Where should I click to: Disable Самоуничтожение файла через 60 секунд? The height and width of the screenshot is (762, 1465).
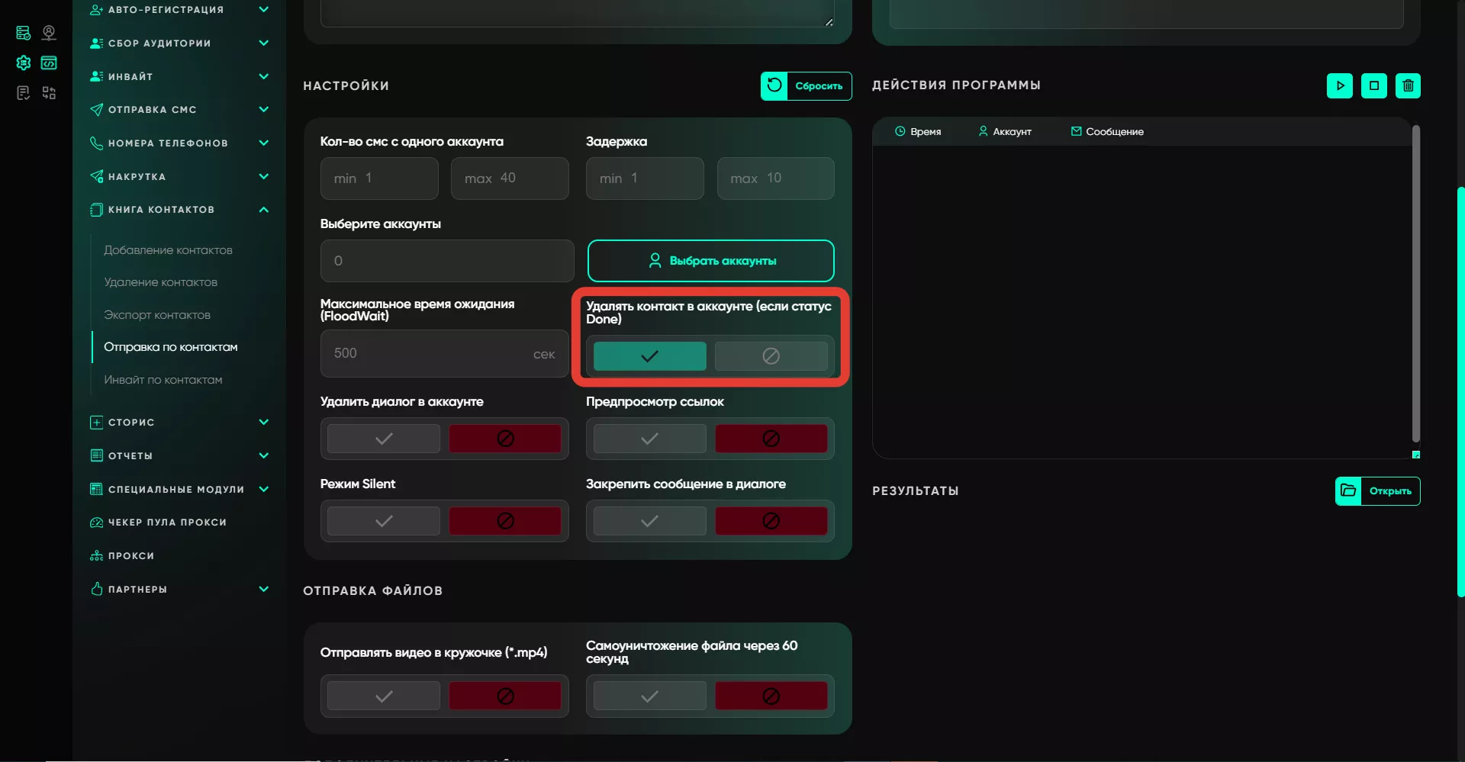(x=771, y=696)
